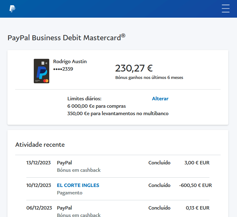Click the PayPal logo in header
237x217 pixels.
12,9
